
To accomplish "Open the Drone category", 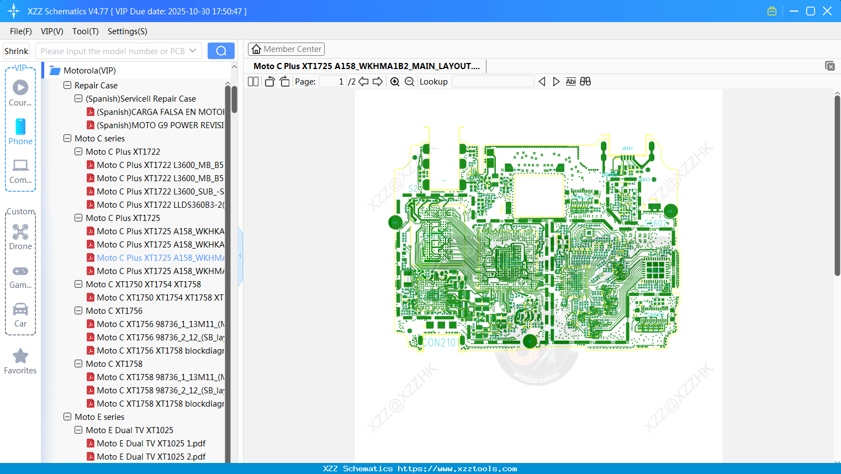I will tap(20, 237).
